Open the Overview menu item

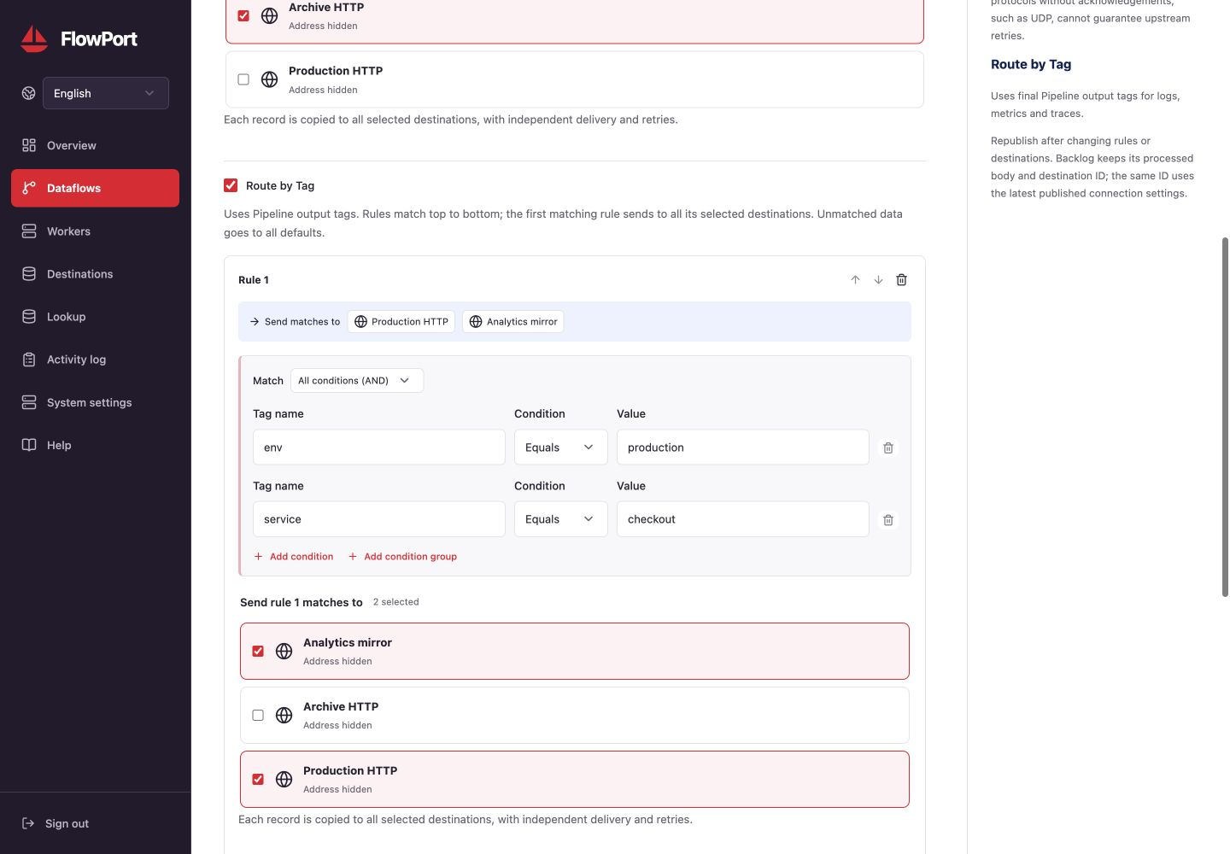pos(95,145)
